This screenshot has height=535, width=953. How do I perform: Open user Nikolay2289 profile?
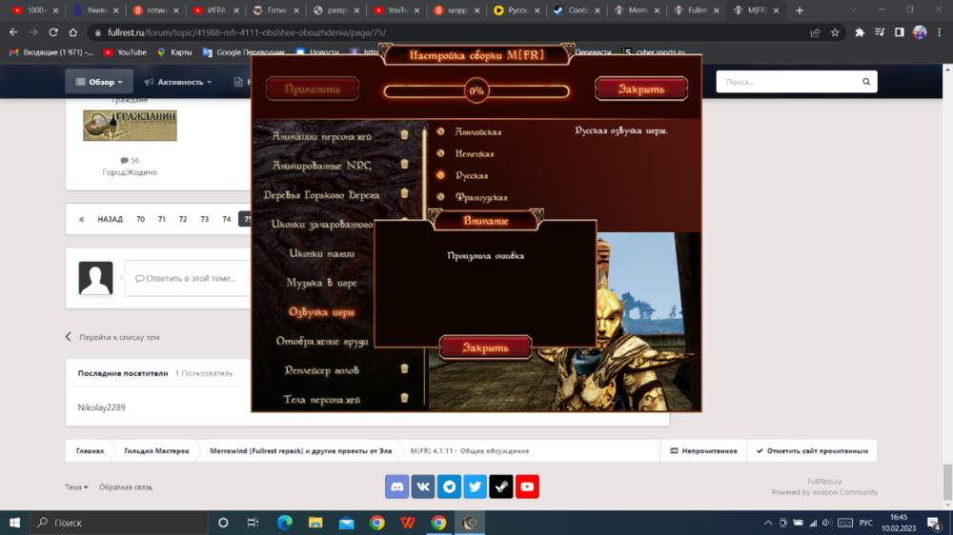(x=102, y=407)
